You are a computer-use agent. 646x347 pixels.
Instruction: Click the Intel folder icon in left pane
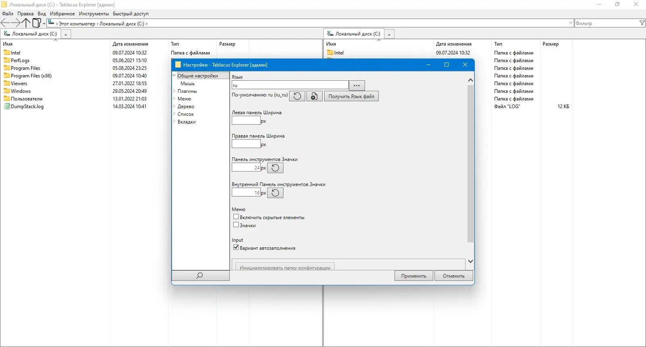tap(7, 52)
